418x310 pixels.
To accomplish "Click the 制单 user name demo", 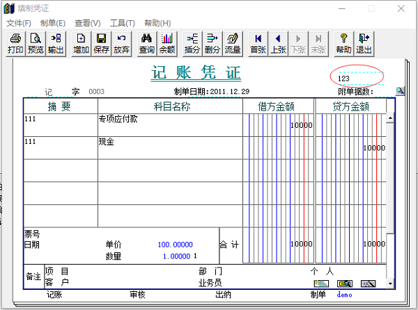I will 344,295.
